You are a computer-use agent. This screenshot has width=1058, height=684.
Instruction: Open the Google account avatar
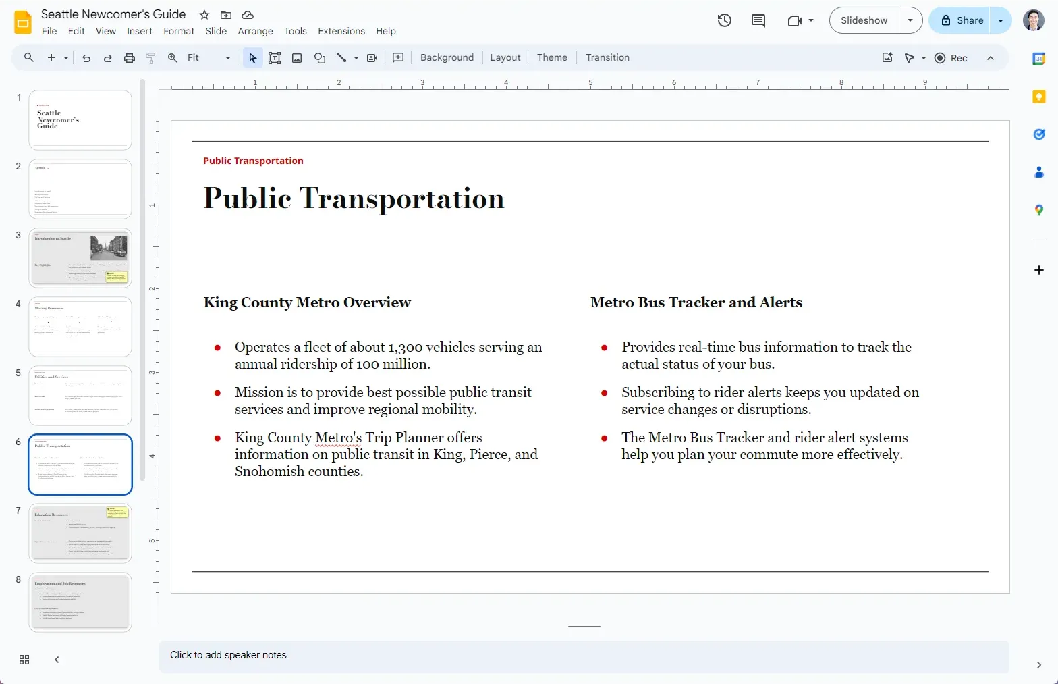pos(1034,20)
